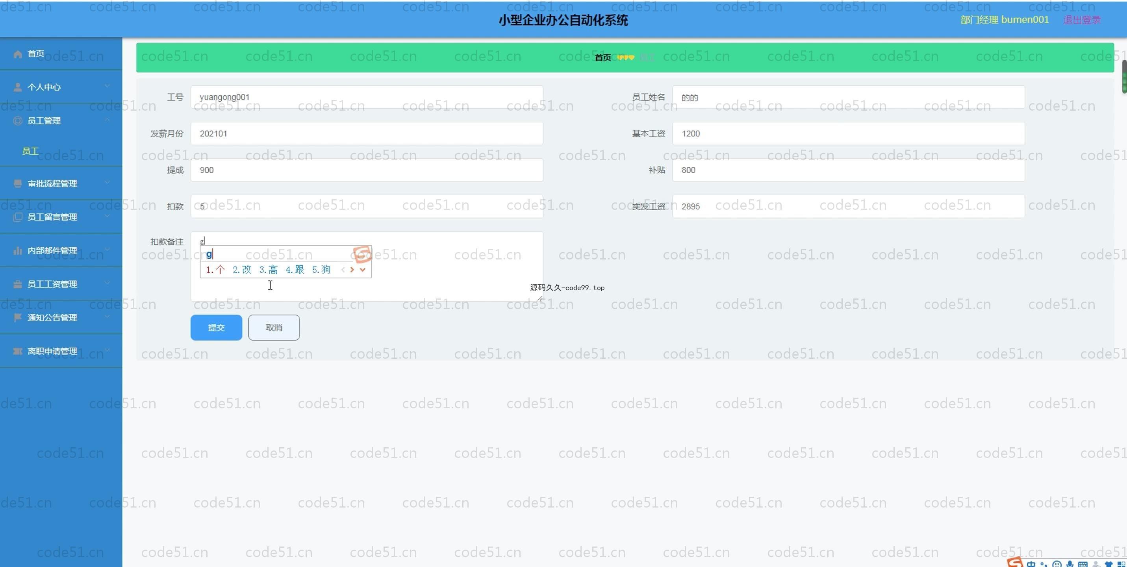
Task: Click the 员工姓名 input field
Action: pos(848,97)
